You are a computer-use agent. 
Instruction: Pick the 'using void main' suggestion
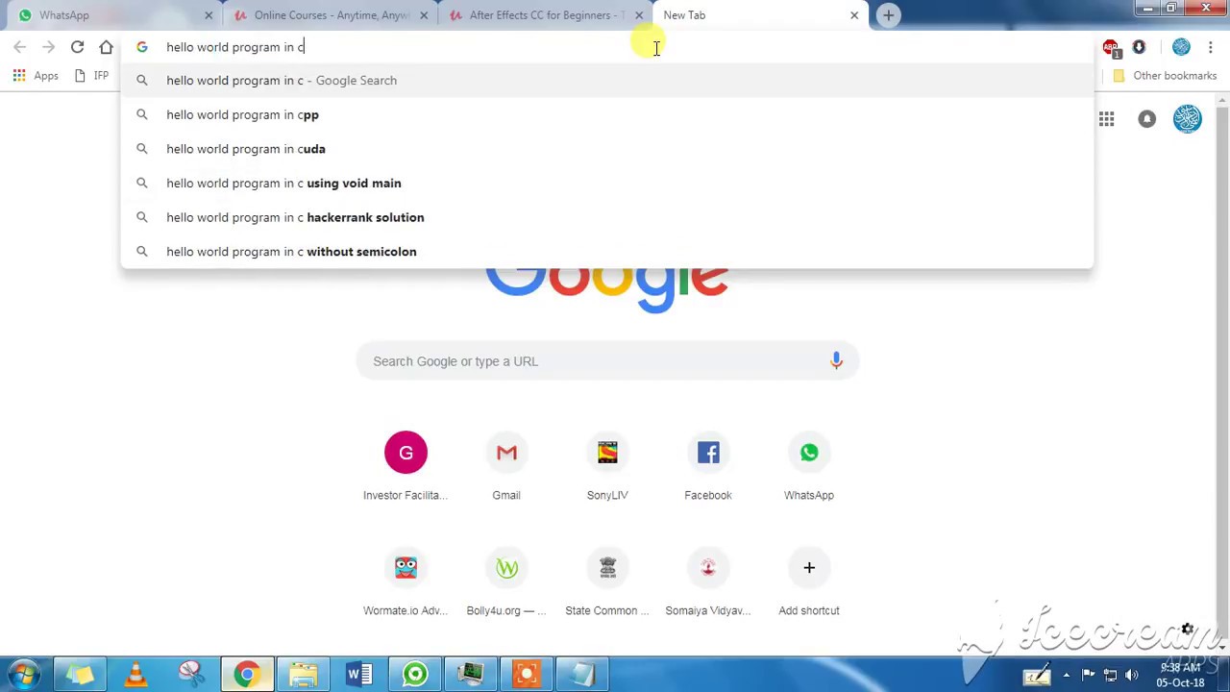[607, 183]
